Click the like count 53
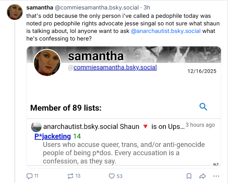 (119, 176)
